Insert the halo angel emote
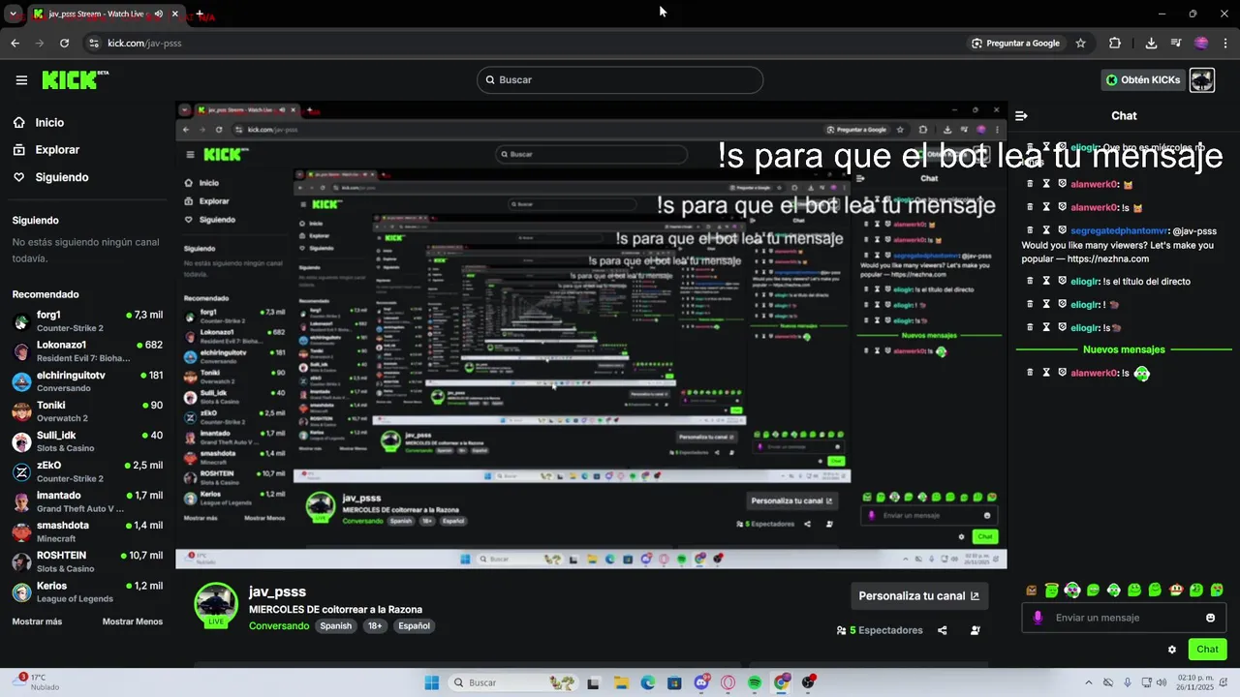 point(1052,590)
